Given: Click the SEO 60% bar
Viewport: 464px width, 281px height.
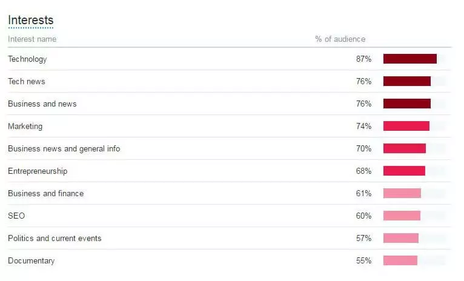Looking at the screenshot, I should tap(402, 216).
